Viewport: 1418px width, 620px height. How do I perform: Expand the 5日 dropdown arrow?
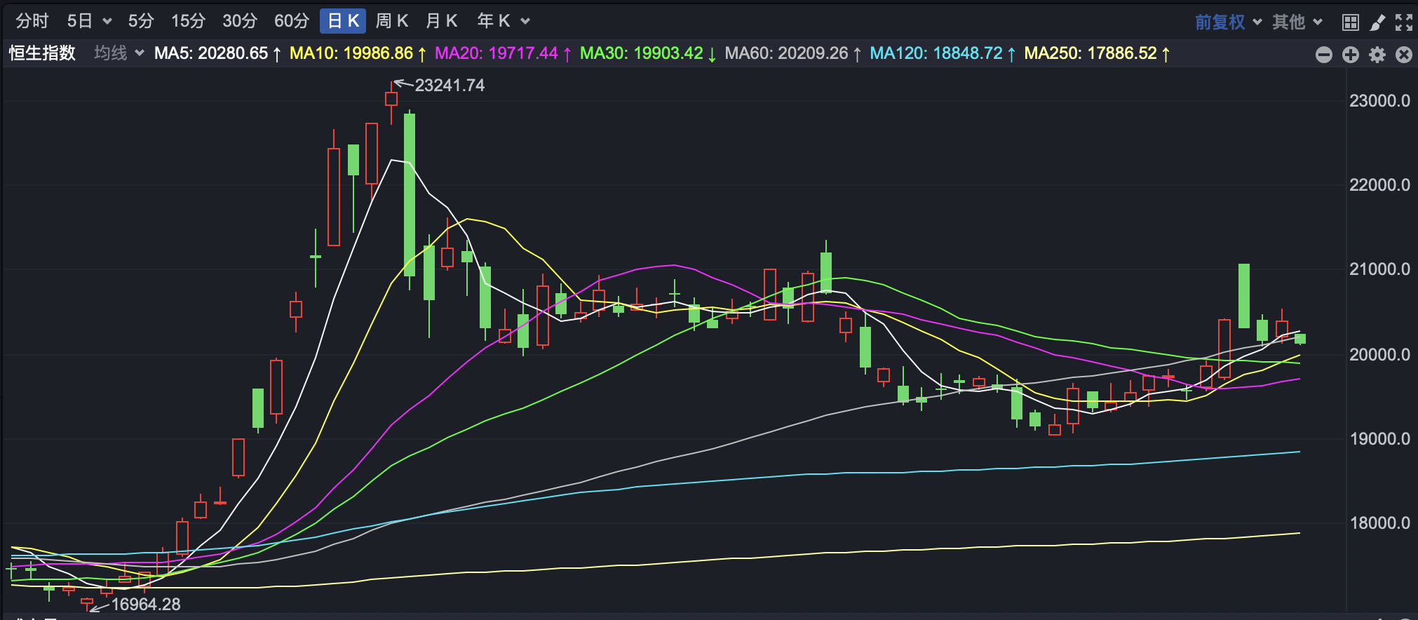107,22
